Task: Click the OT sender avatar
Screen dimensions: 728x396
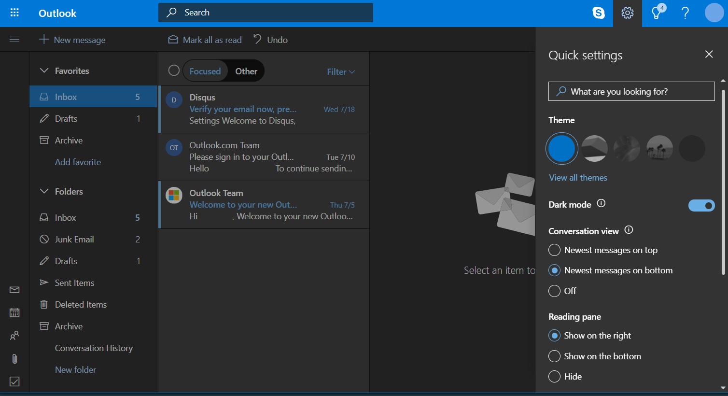Action: click(174, 148)
